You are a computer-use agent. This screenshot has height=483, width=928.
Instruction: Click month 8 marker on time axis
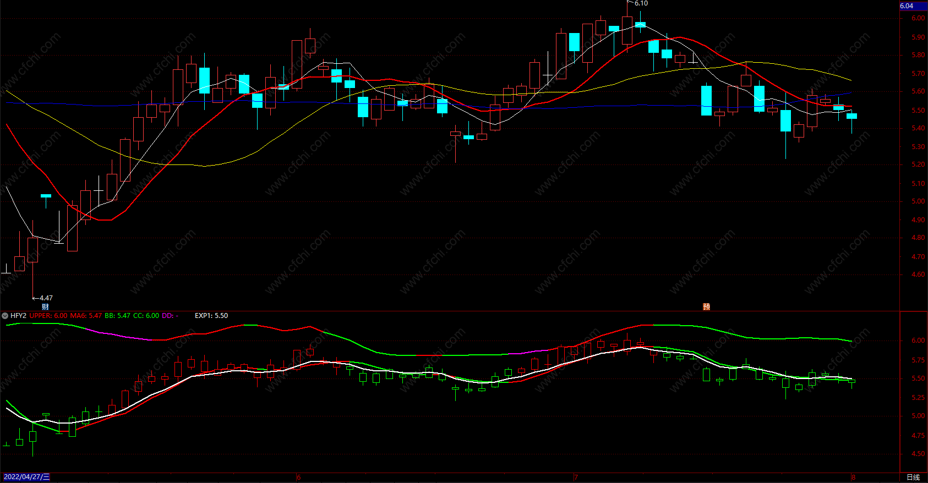(853, 477)
